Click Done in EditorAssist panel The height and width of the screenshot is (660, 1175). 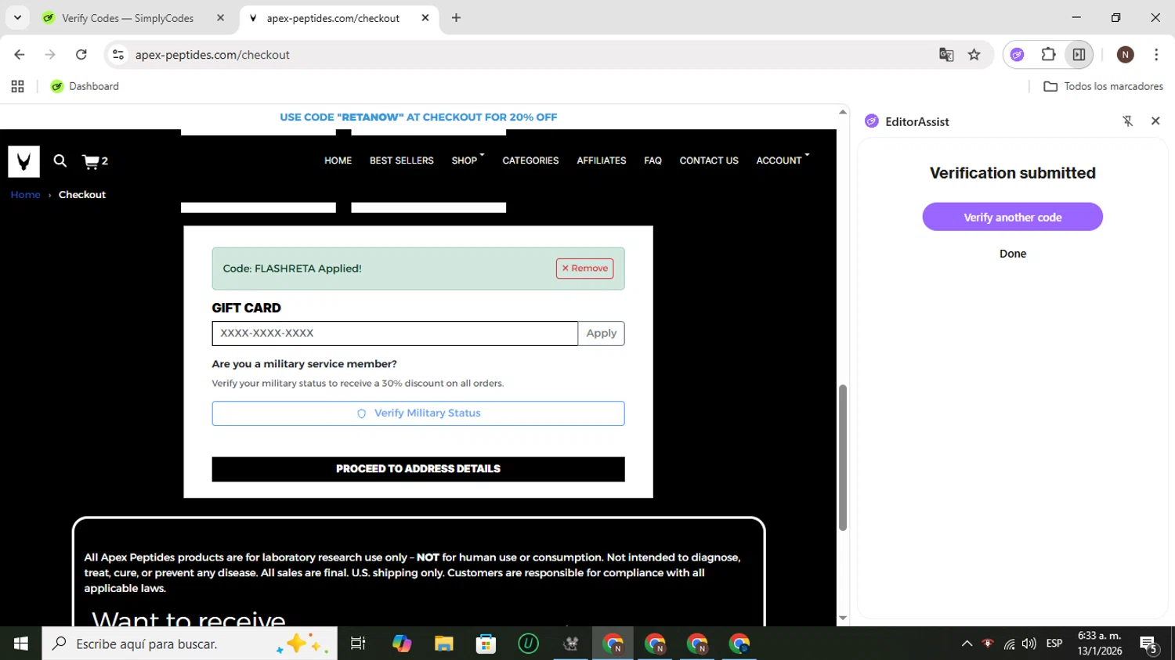point(1012,254)
